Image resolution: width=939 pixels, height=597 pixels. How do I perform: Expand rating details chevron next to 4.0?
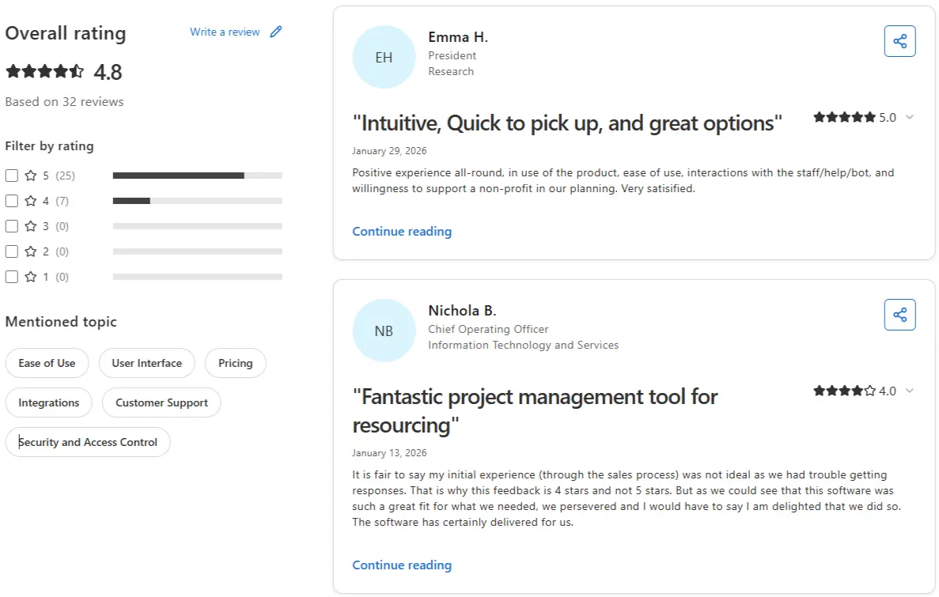[x=910, y=391]
